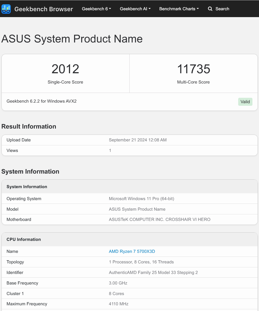Click the Topology row label
259x311 pixels.
[x=15, y=262]
